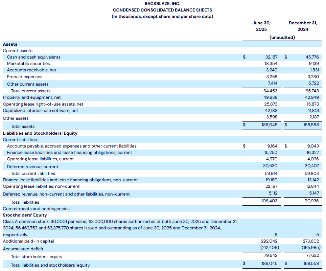The width and height of the screenshot is (326, 271).
Task: Select the Total current assets label
Action: click(x=31, y=91)
